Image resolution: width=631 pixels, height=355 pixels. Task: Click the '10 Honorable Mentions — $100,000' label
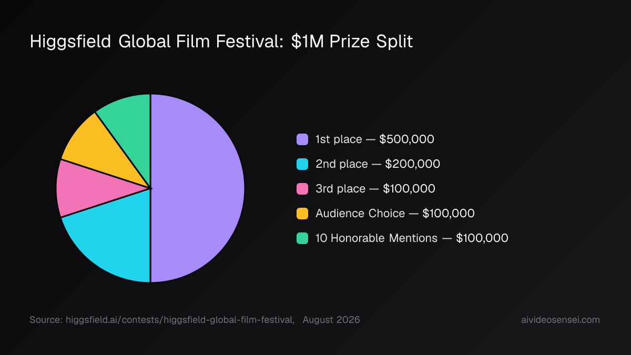pos(412,238)
